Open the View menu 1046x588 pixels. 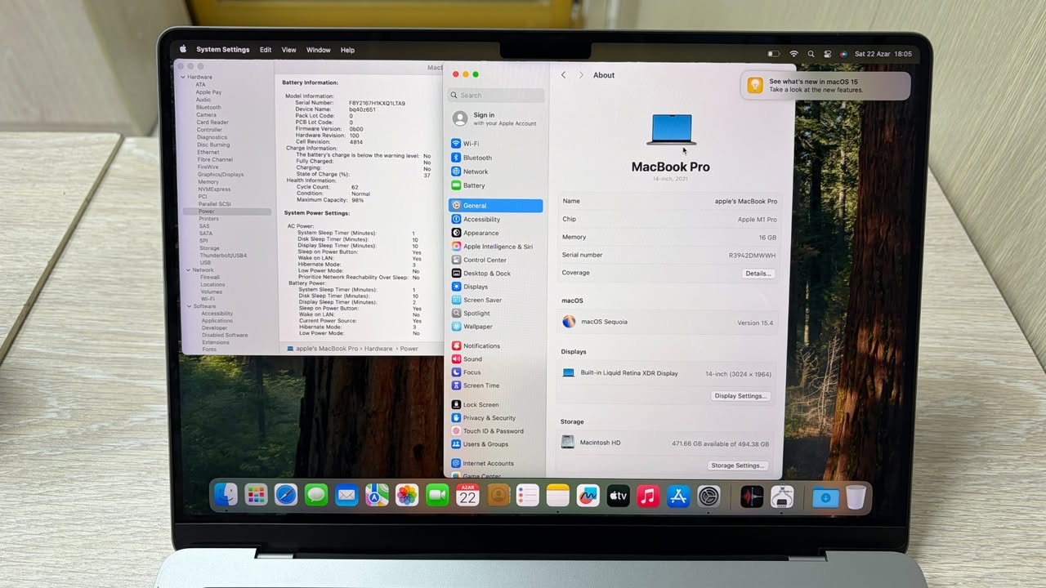(x=289, y=50)
